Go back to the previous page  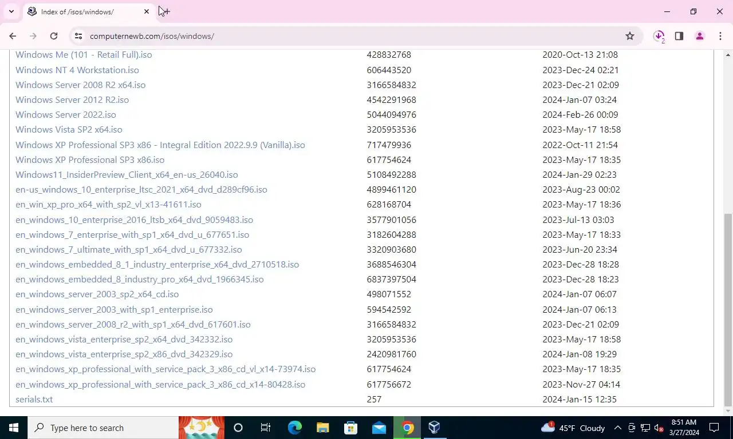coord(13,36)
